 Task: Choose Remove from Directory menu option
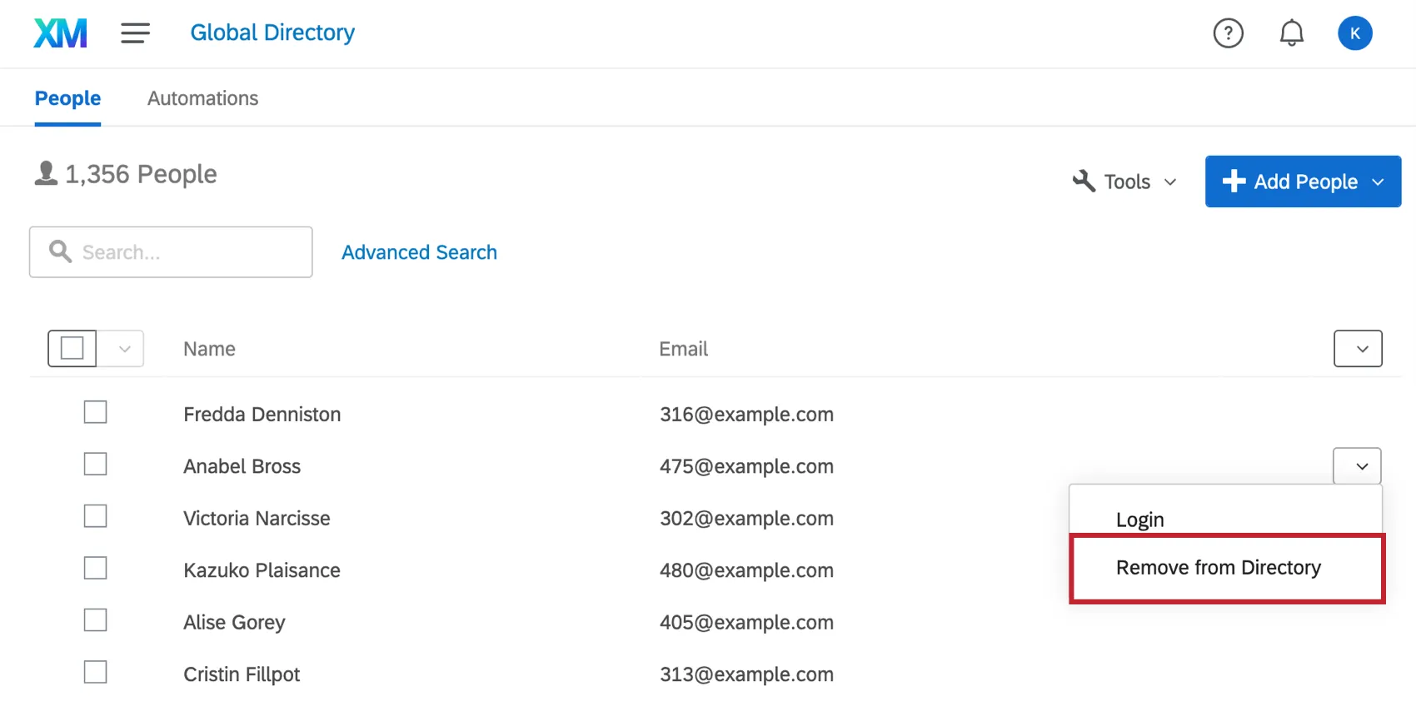1218,568
